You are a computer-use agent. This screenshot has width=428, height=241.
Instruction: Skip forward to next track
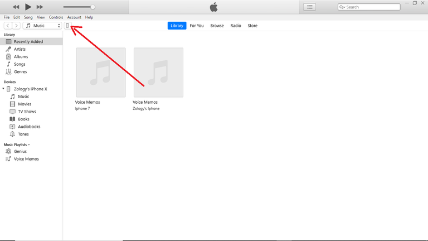[x=40, y=7]
